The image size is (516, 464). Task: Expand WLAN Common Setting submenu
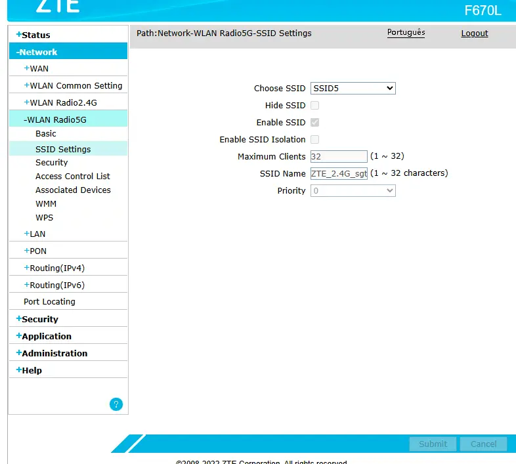coord(73,85)
